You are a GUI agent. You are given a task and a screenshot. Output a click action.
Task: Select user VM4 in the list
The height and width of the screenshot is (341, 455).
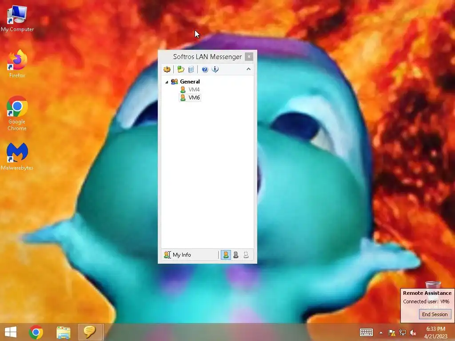pos(194,90)
